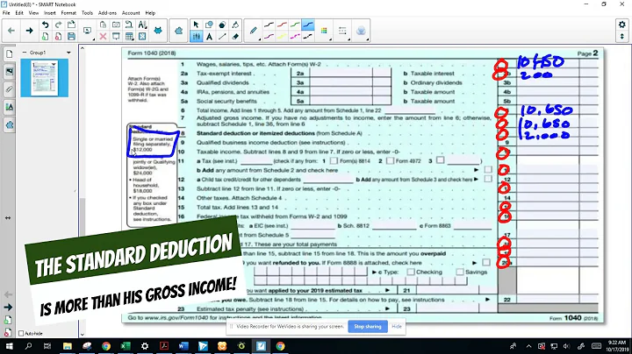Open the Add-ons sidebar puzzle tab
This screenshot has width=632, height=354.
pyautogui.click(x=10, y=125)
